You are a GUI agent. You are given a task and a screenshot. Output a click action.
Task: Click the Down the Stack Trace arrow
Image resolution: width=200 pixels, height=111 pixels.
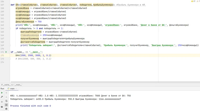click(6, 97)
